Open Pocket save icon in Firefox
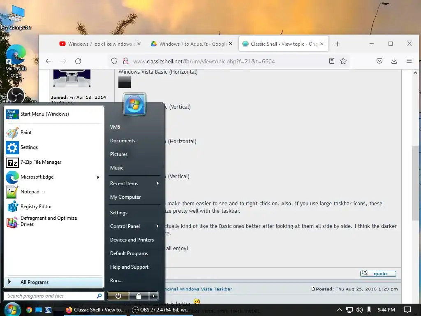This screenshot has width=421, height=316. (379, 61)
